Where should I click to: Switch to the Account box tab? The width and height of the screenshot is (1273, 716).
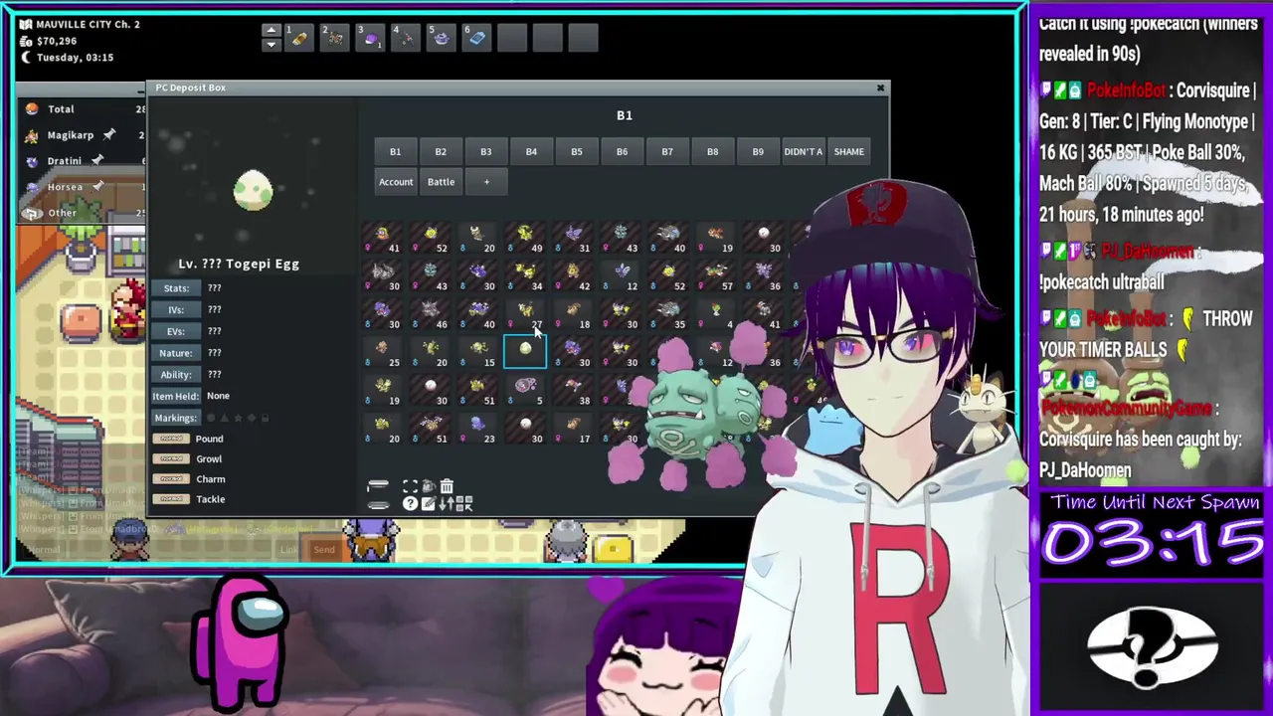point(395,182)
